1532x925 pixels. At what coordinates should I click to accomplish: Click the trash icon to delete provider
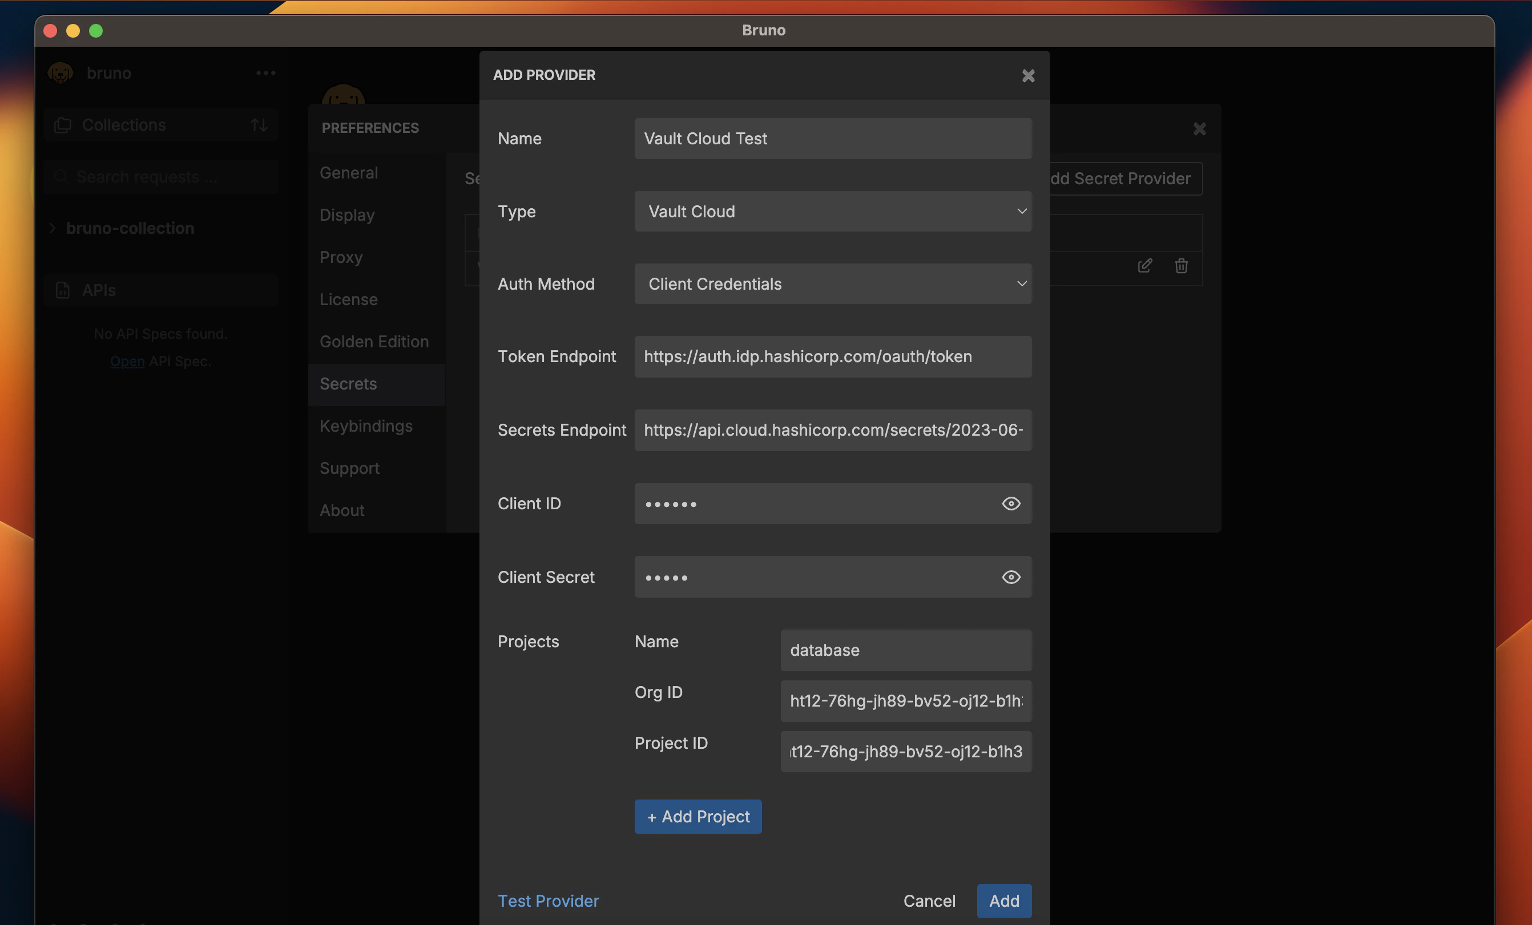point(1181,266)
